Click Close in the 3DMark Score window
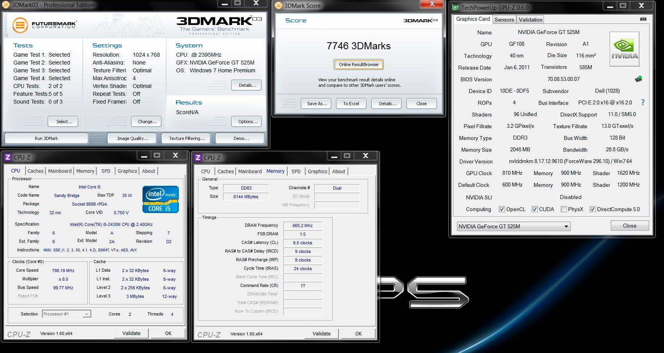Image resolution: width=664 pixels, height=353 pixels. click(421, 104)
